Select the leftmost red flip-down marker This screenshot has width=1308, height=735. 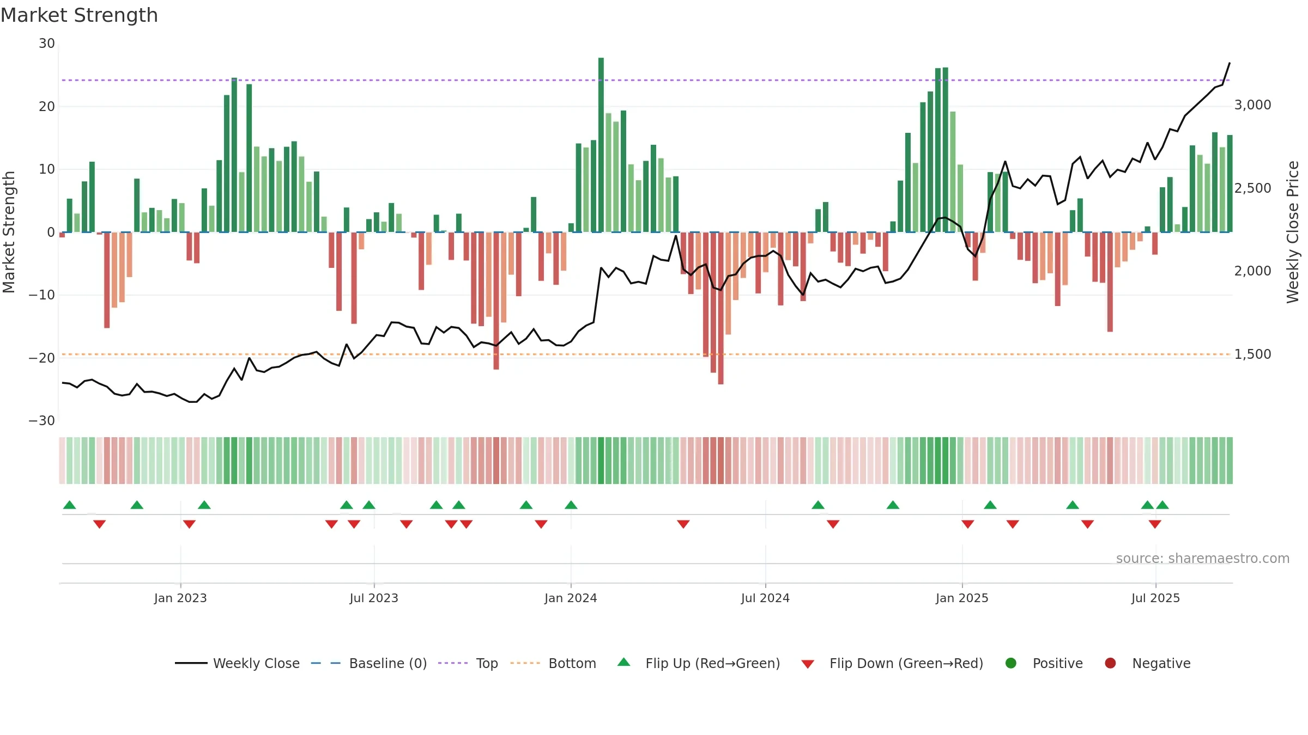click(99, 524)
